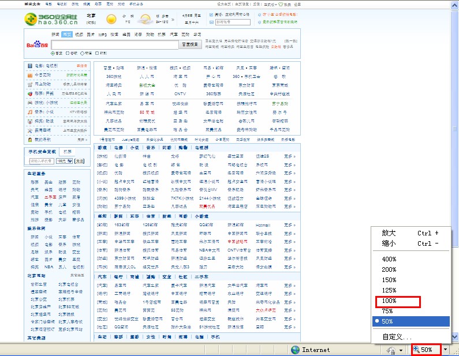The image size is (459, 356).
Task: Click the security lock icon in status bar
Action: click(x=391, y=350)
